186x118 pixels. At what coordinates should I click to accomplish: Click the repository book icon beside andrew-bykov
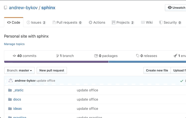tap(5, 8)
